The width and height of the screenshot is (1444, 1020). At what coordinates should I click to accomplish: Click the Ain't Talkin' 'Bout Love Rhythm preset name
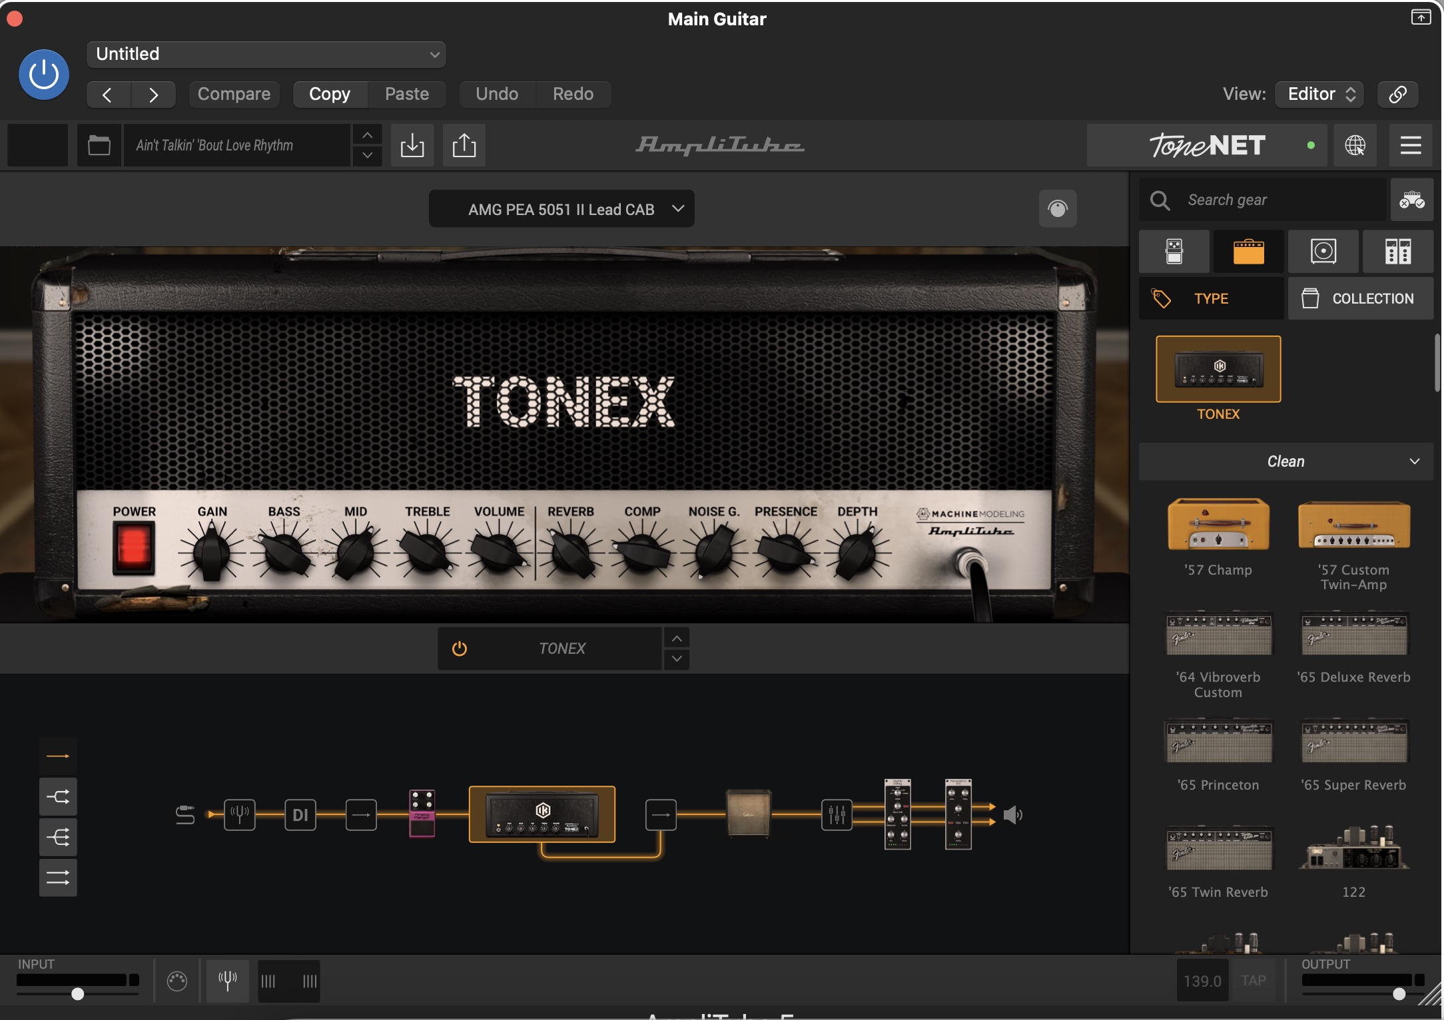pos(236,144)
